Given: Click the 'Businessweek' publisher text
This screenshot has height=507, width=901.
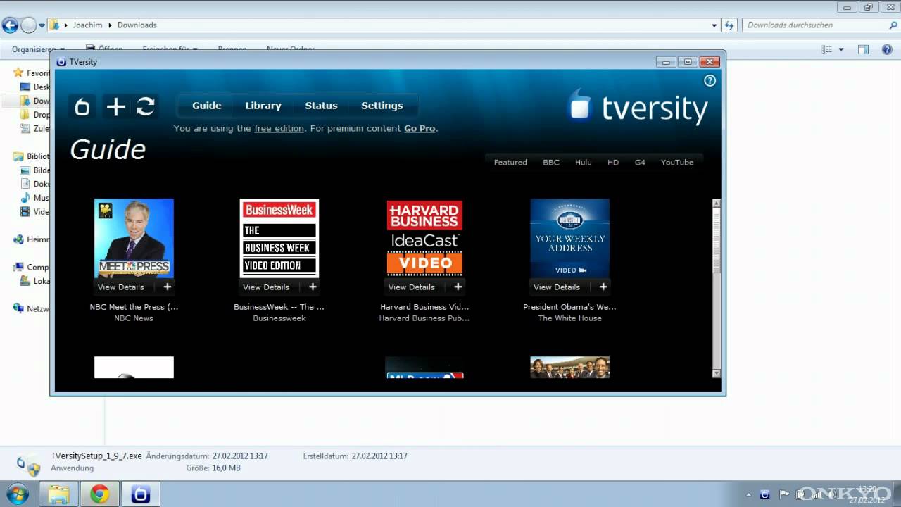Looking at the screenshot, I should (x=279, y=318).
